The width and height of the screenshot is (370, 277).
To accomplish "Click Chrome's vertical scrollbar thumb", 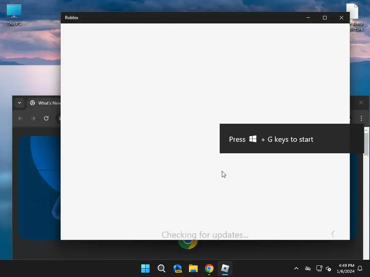I will pyautogui.click(x=366, y=144).
